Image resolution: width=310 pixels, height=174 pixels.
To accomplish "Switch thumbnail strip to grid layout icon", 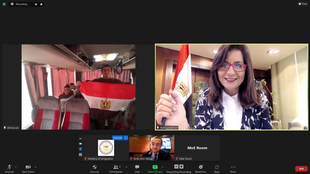I will (81, 155).
